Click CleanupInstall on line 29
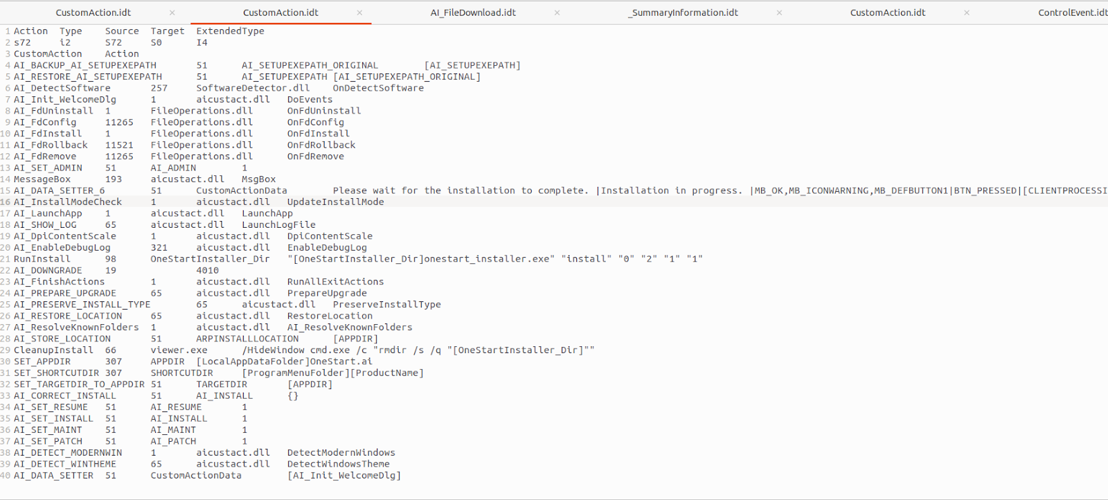The image size is (1108, 500). click(53, 350)
